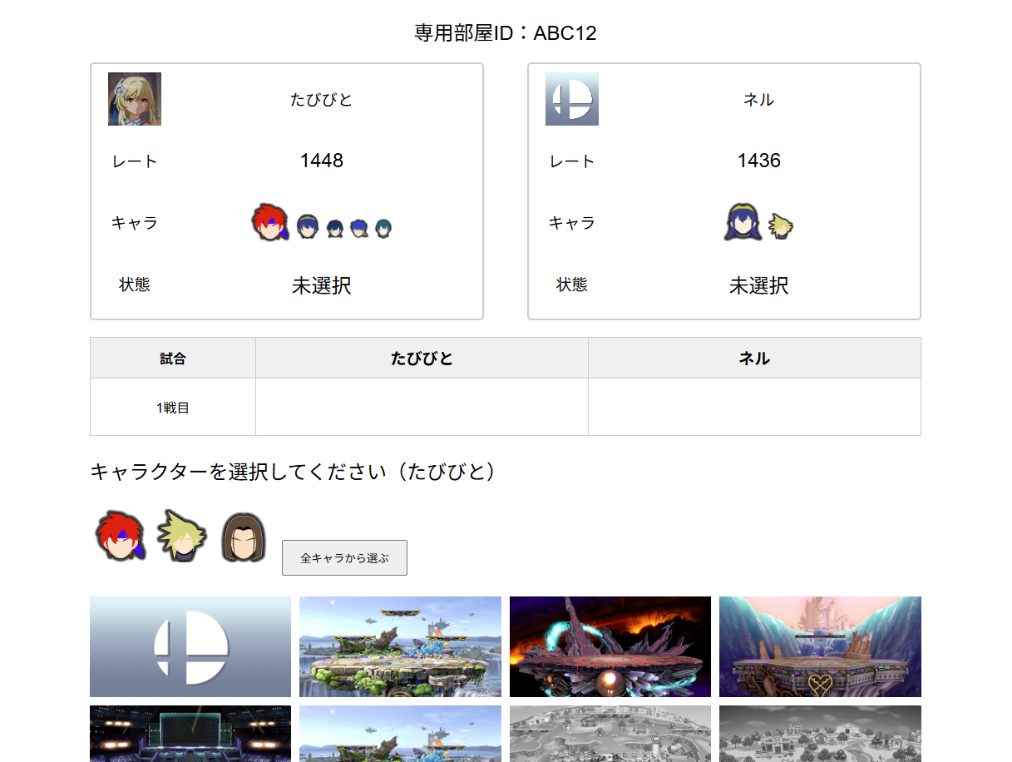Click the 専用部屋ID：ABC12 heading
Image resolution: width=1012 pixels, height=762 pixels.
[x=506, y=33]
